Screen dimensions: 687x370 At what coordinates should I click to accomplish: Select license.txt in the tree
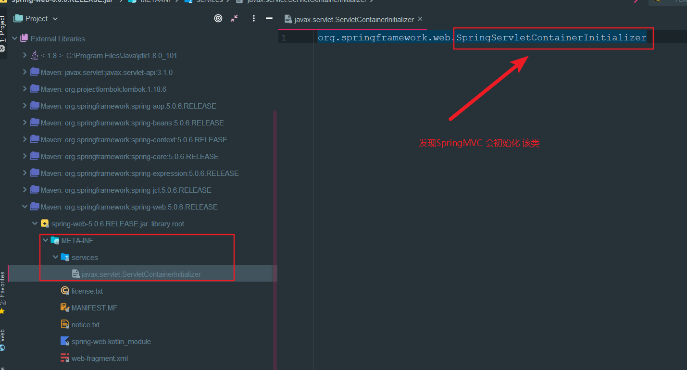pos(87,291)
